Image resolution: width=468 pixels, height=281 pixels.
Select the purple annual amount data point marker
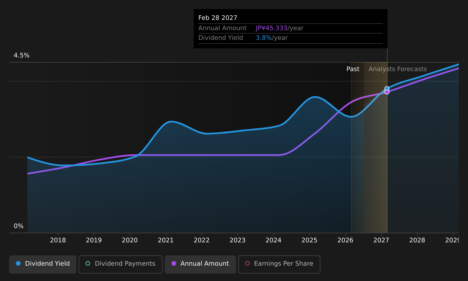(x=387, y=92)
